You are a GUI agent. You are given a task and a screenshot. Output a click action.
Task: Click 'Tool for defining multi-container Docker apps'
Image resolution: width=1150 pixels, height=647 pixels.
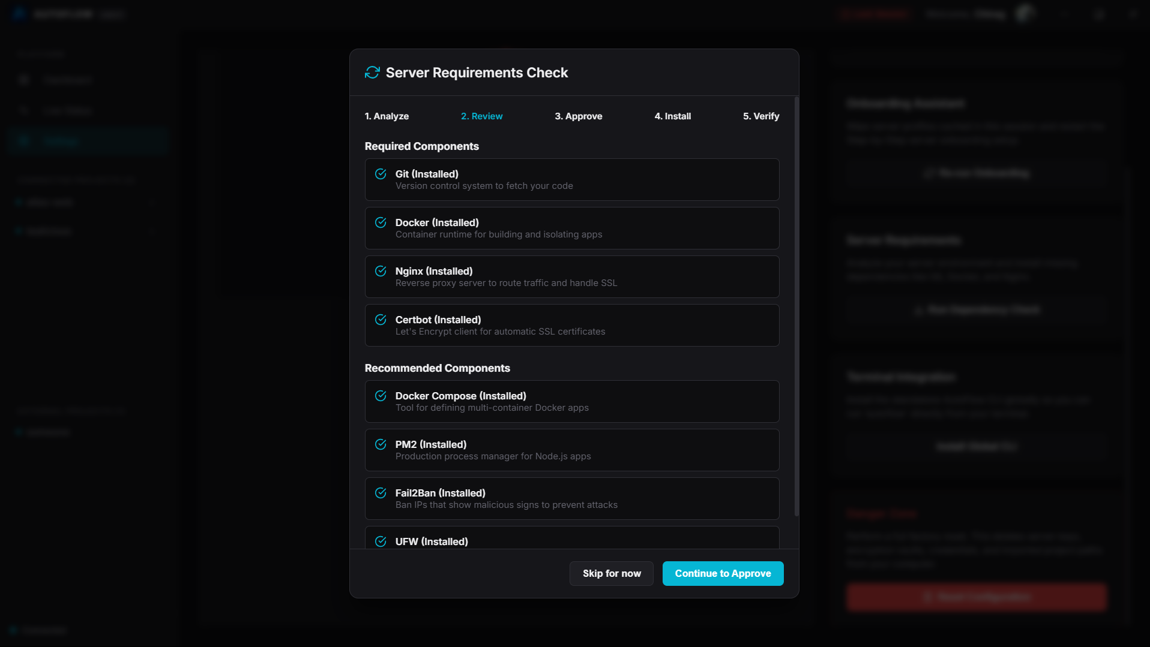coord(492,408)
